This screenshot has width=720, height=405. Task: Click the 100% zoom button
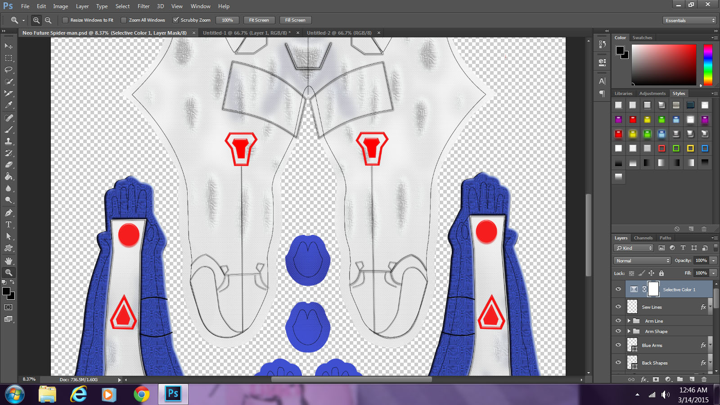pos(227,20)
